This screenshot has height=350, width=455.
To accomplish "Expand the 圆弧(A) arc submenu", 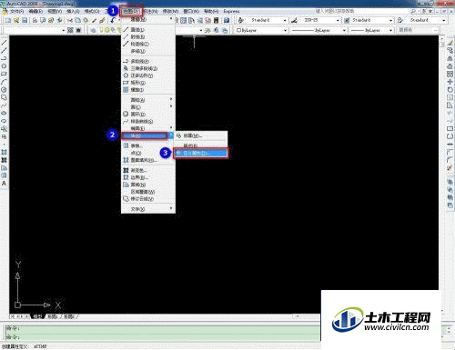I will [x=148, y=100].
